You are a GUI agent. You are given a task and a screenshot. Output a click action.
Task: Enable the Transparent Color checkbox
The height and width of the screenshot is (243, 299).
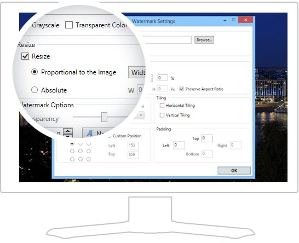pos(69,25)
